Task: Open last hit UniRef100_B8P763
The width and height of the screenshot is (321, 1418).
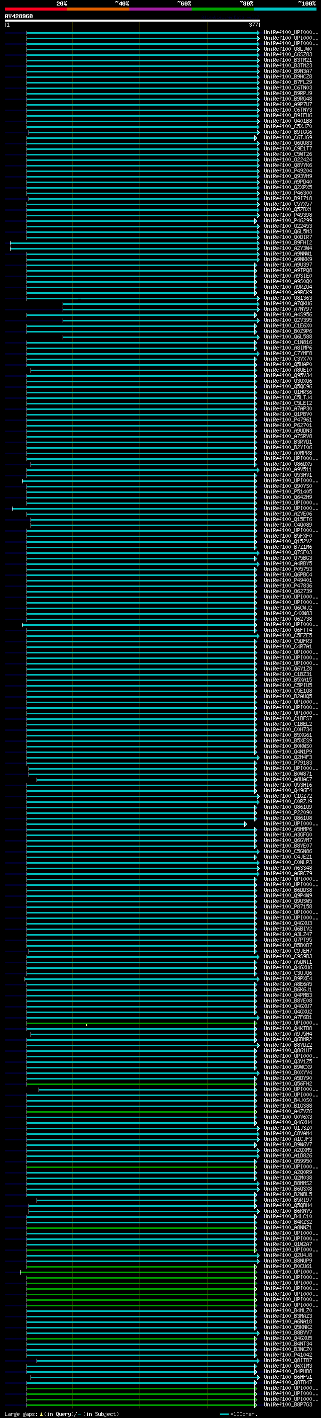Action: coord(287,1405)
